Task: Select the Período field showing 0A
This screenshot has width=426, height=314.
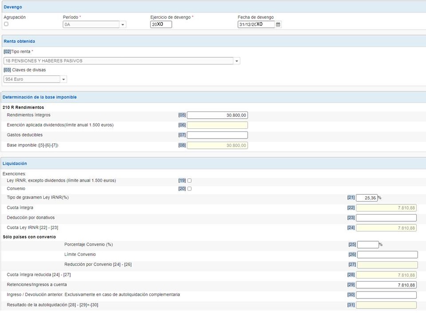Action: click(91, 24)
